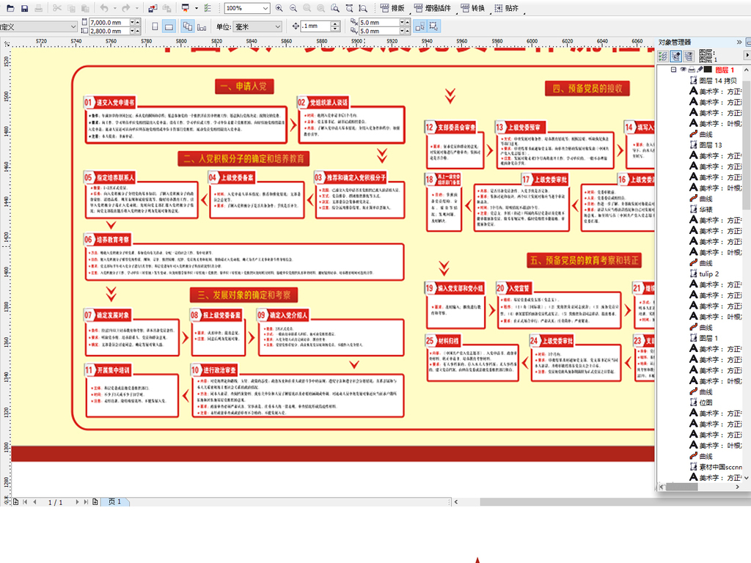The image size is (751, 563).
Task: Open the 排版 toolbar menu
Action: pyautogui.click(x=392, y=8)
